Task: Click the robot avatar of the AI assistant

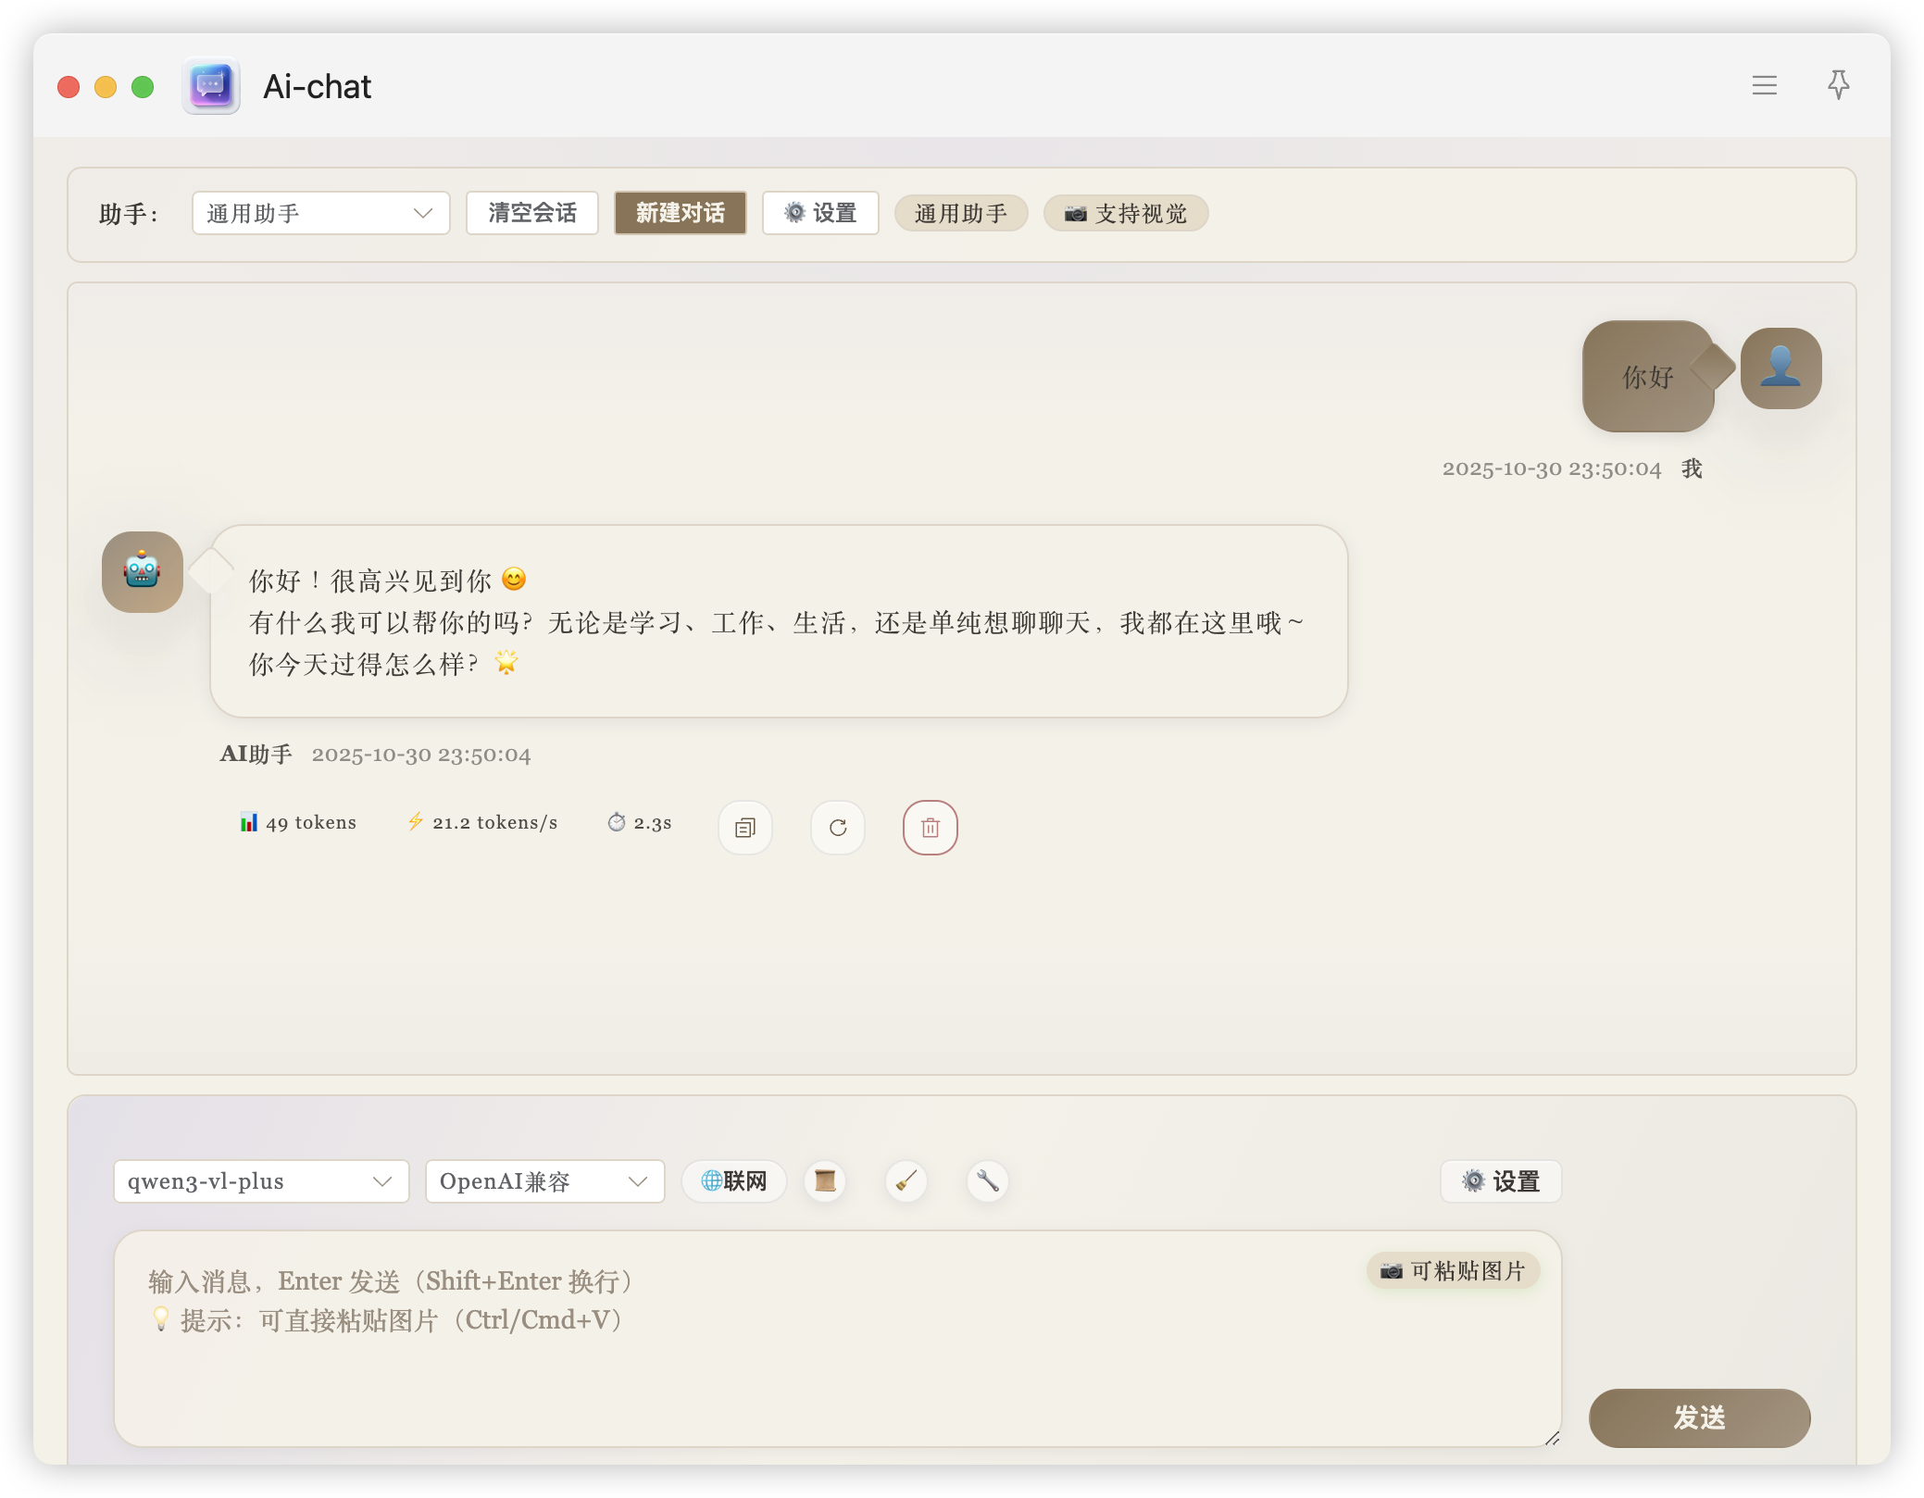Action: (x=143, y=571)
